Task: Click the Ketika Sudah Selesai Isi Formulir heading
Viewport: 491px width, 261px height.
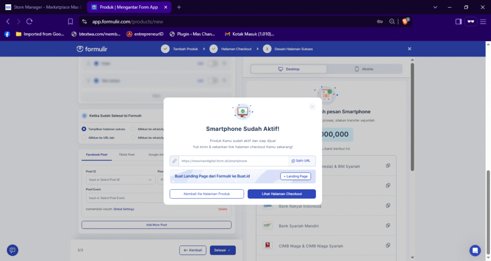Action: click(115, 116)
